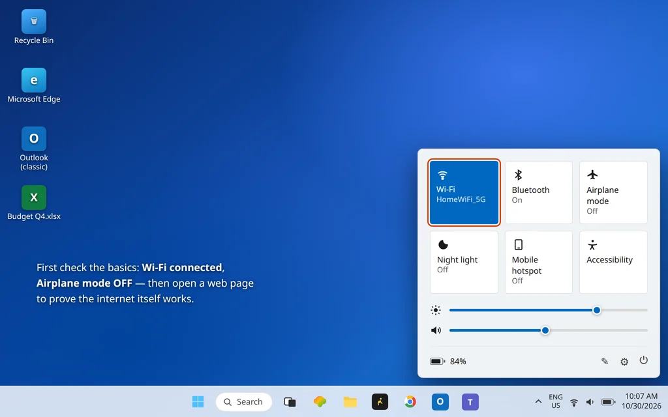Toggle the Wi-Fi HomeWiFi_5G tile
668x417 pixels.
pos(464,192)
